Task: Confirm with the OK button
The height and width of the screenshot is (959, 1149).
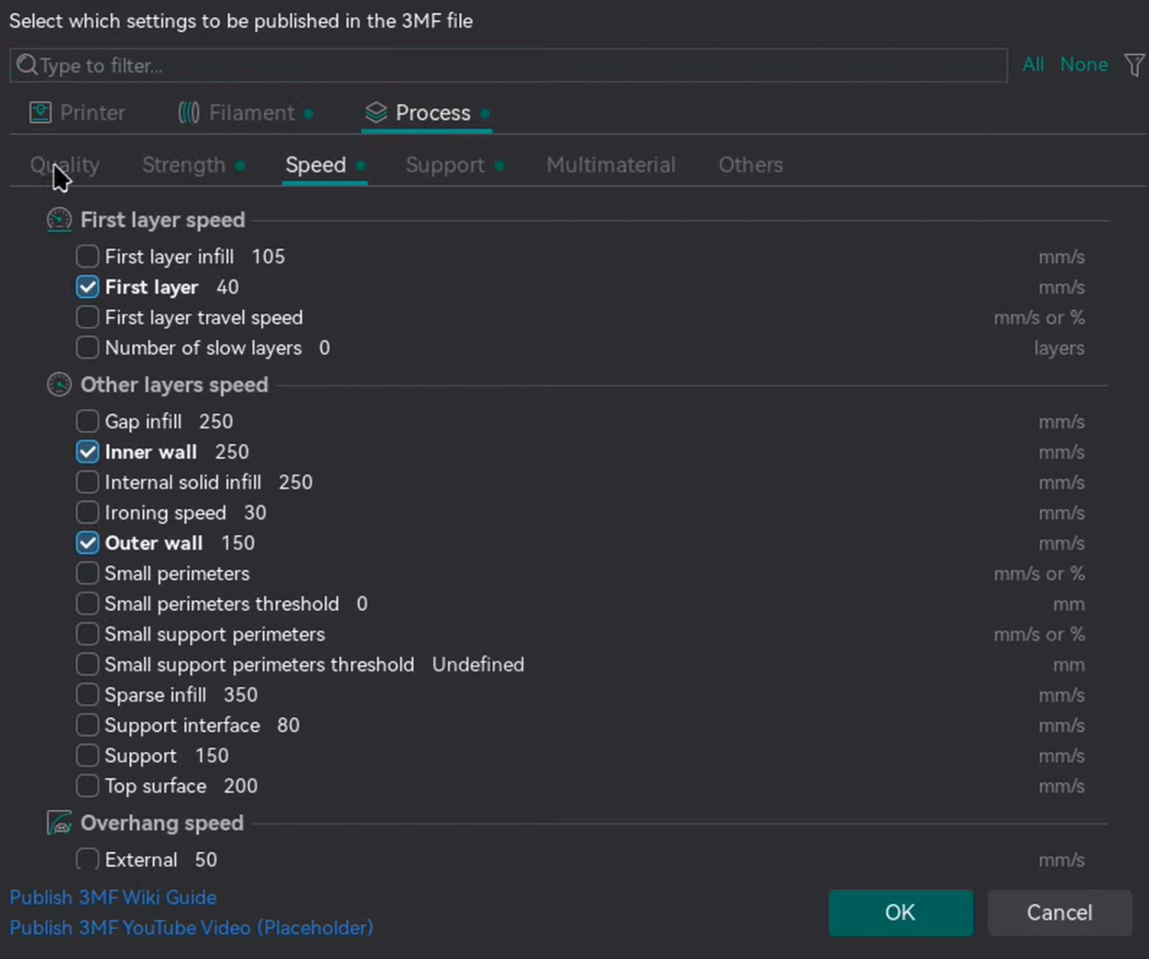Action: (901, 912)
